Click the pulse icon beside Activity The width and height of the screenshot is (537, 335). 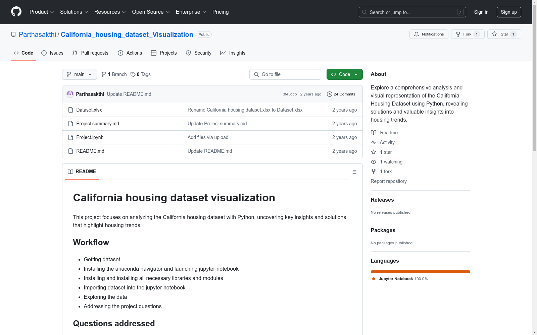tap(374, 142)
